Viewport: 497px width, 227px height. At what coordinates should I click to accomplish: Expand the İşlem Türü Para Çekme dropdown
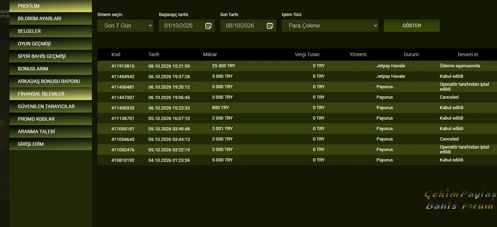coord(330,25)
